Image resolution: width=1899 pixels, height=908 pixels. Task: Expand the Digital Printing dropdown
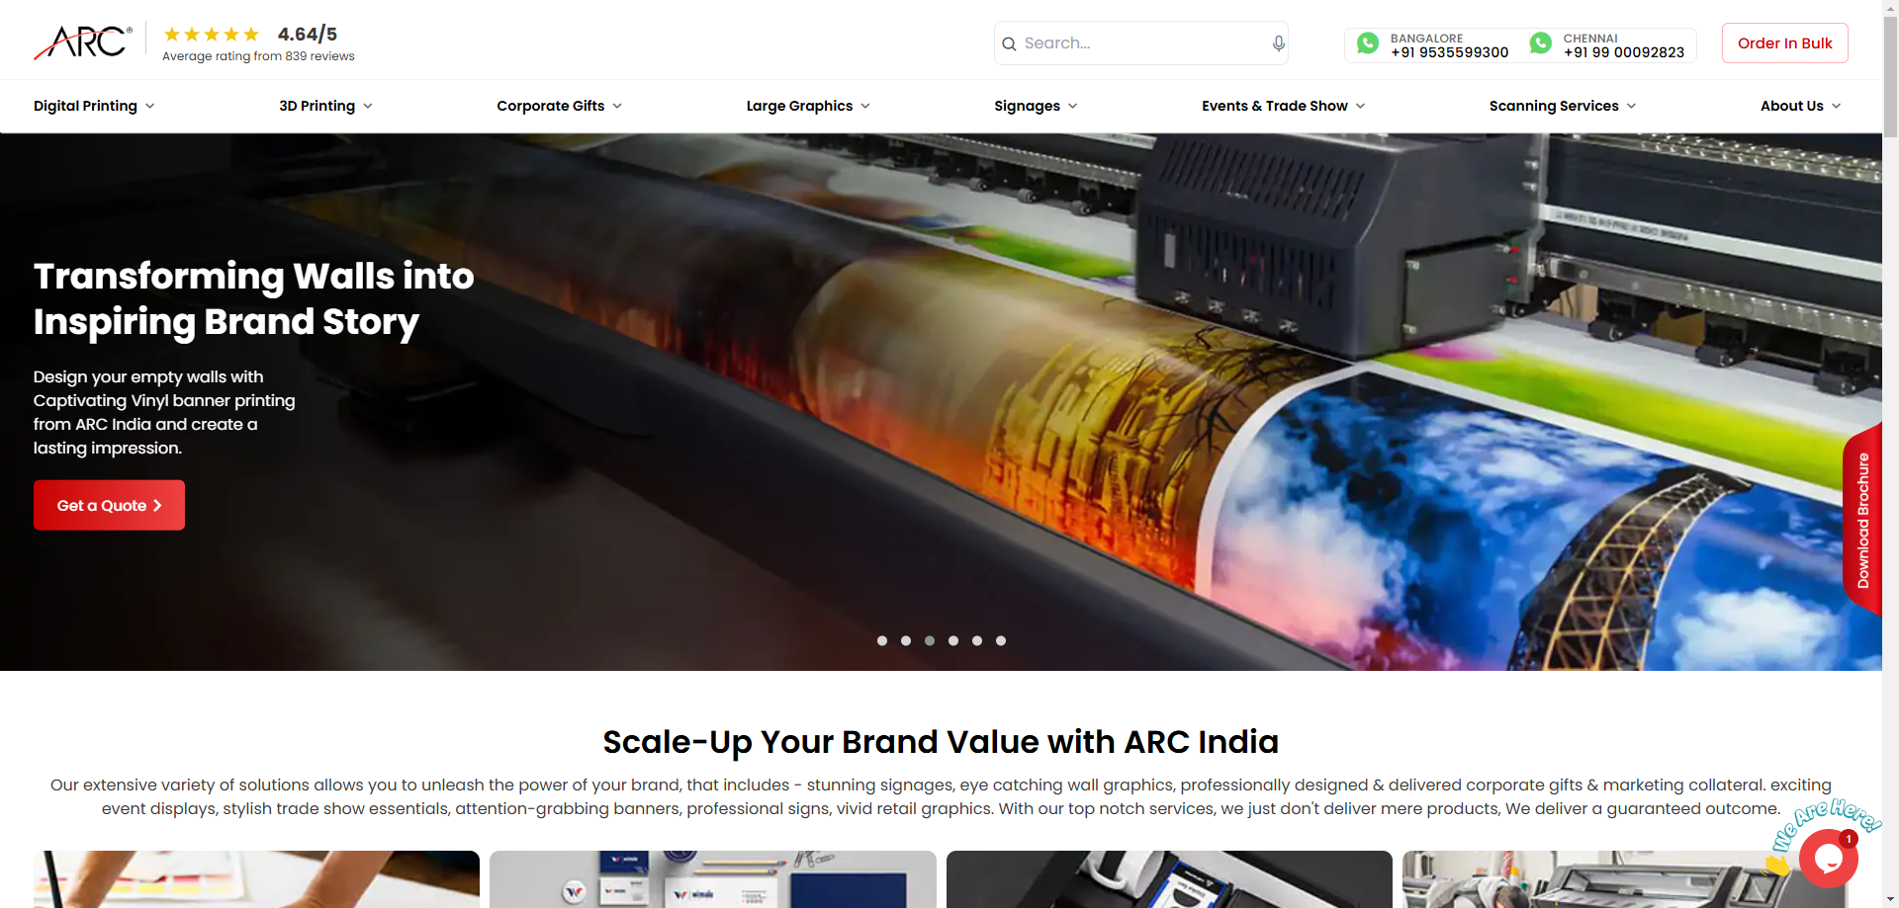tap(94, 106)
